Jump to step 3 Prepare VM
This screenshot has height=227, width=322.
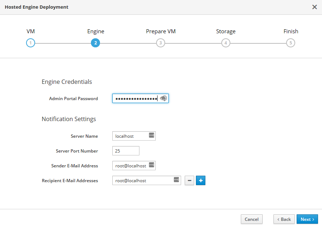tap(160, 43)
